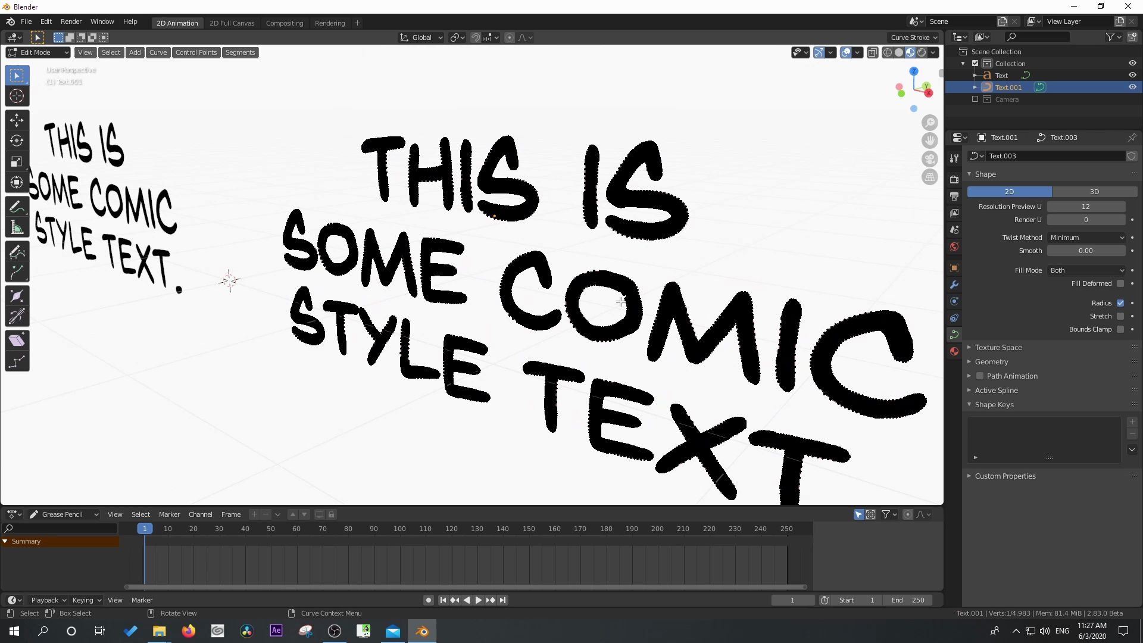Open the Edit Mode dropdown
The image size is (1143, 643).
coord(38,52)
